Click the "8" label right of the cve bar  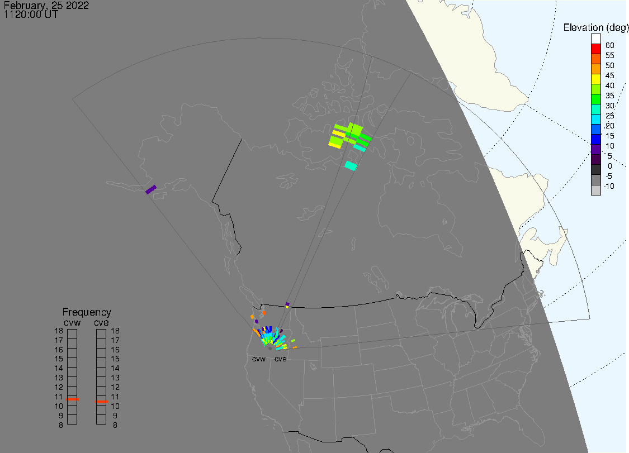[115, 425]
